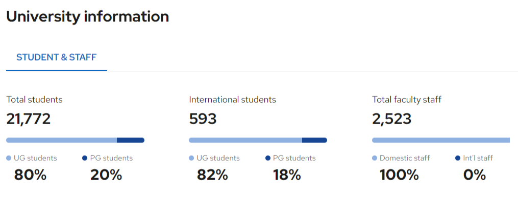Click the dark blue PG students legend dot under Total students
Image resolution: width=518 pixels, height=200 pixels.
[x=85, y=158]
